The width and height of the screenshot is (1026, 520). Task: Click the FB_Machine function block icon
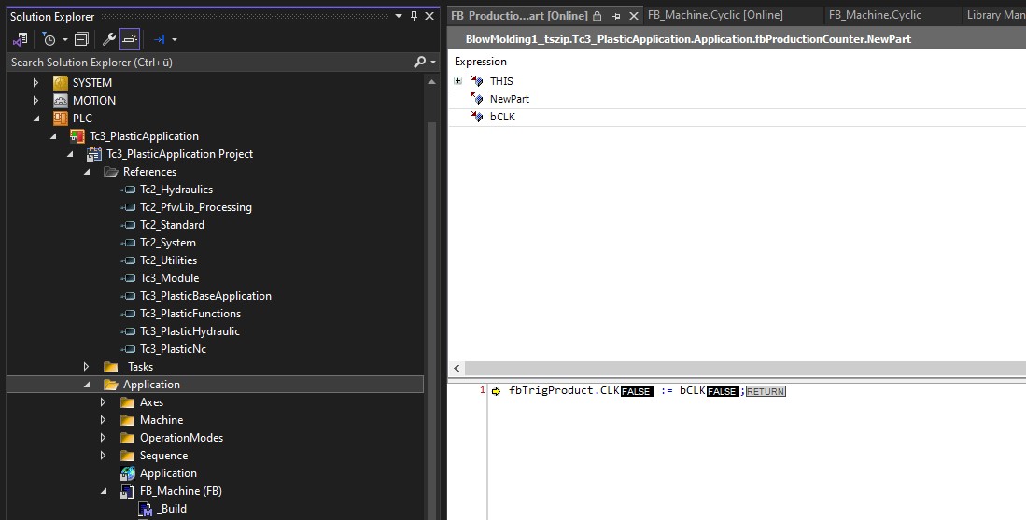[x=128, y=491]
